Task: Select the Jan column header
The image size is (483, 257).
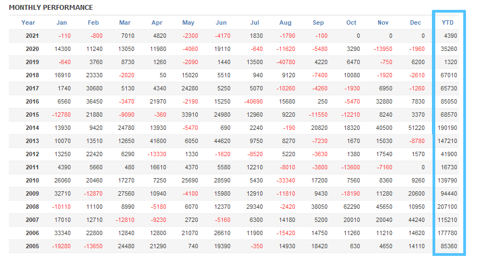Action: pos(62,22)
